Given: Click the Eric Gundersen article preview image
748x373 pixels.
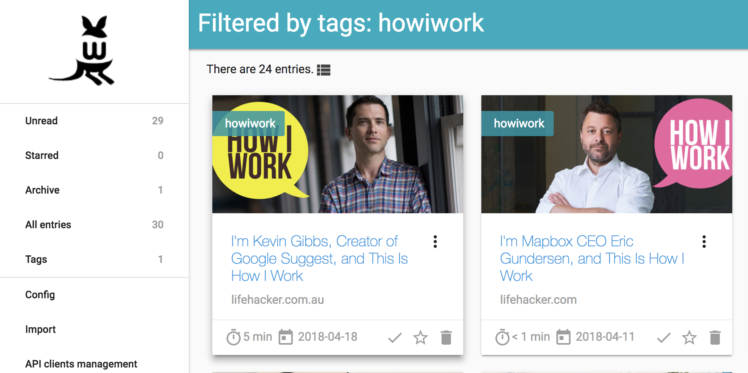Looking at the screenshot, I should 606,173.
